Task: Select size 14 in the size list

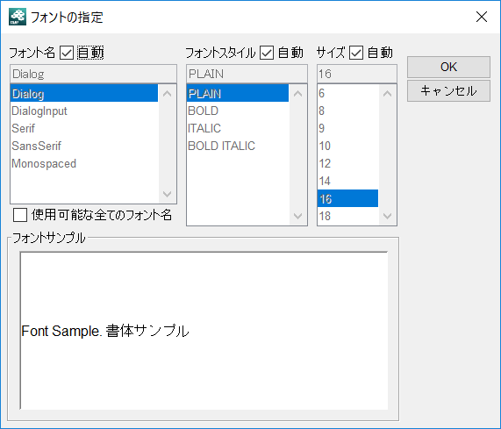Action: (348, 181)
